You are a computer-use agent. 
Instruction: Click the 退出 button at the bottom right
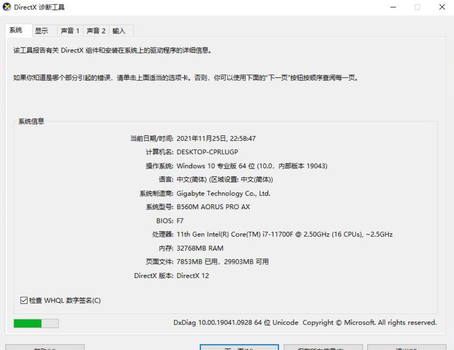pos(407,347)
